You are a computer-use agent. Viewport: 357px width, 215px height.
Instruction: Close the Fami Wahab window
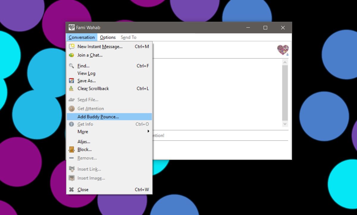(283, 28)
